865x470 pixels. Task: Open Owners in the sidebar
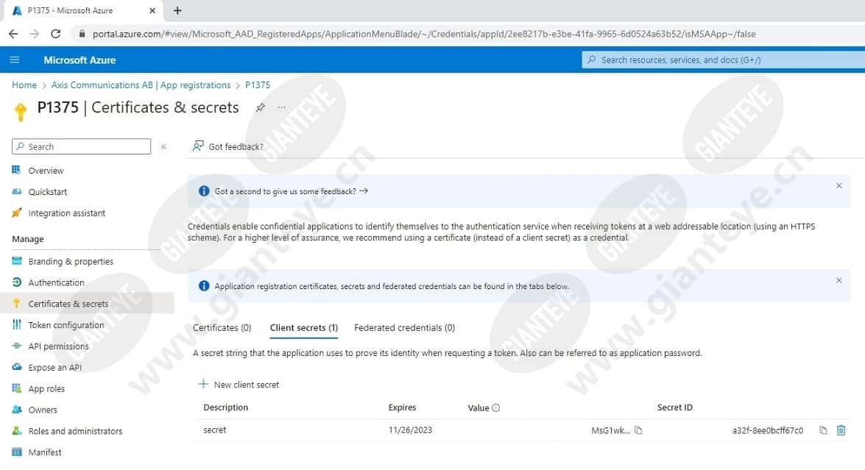[43, 410]
